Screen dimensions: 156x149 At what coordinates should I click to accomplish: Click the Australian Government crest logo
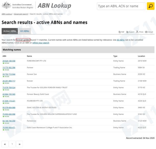point(6,5)
